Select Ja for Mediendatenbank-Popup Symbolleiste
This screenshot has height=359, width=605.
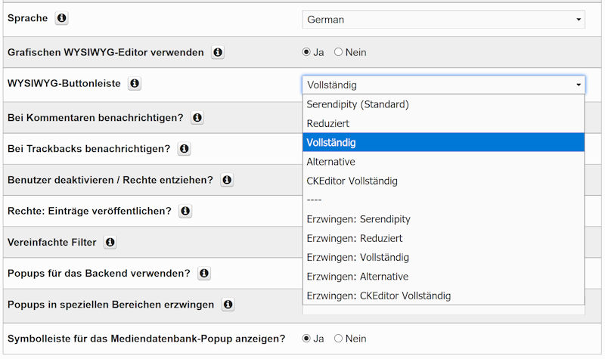306,339
